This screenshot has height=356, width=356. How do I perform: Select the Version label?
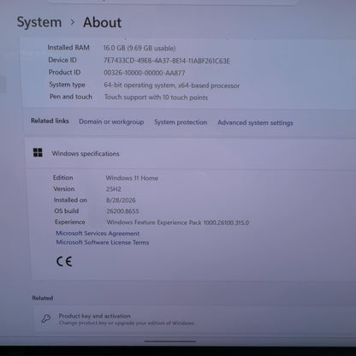64,189
